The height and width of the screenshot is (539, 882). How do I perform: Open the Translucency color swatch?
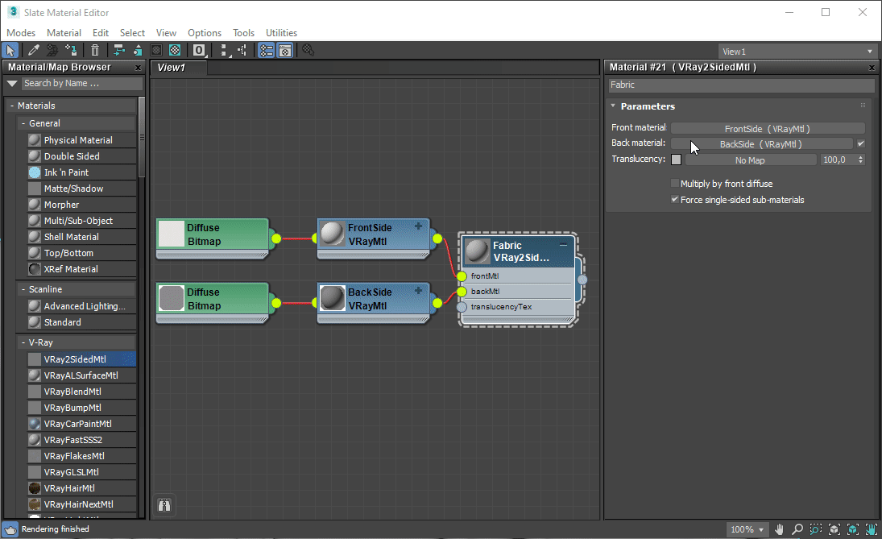click(x=676, y=160)
